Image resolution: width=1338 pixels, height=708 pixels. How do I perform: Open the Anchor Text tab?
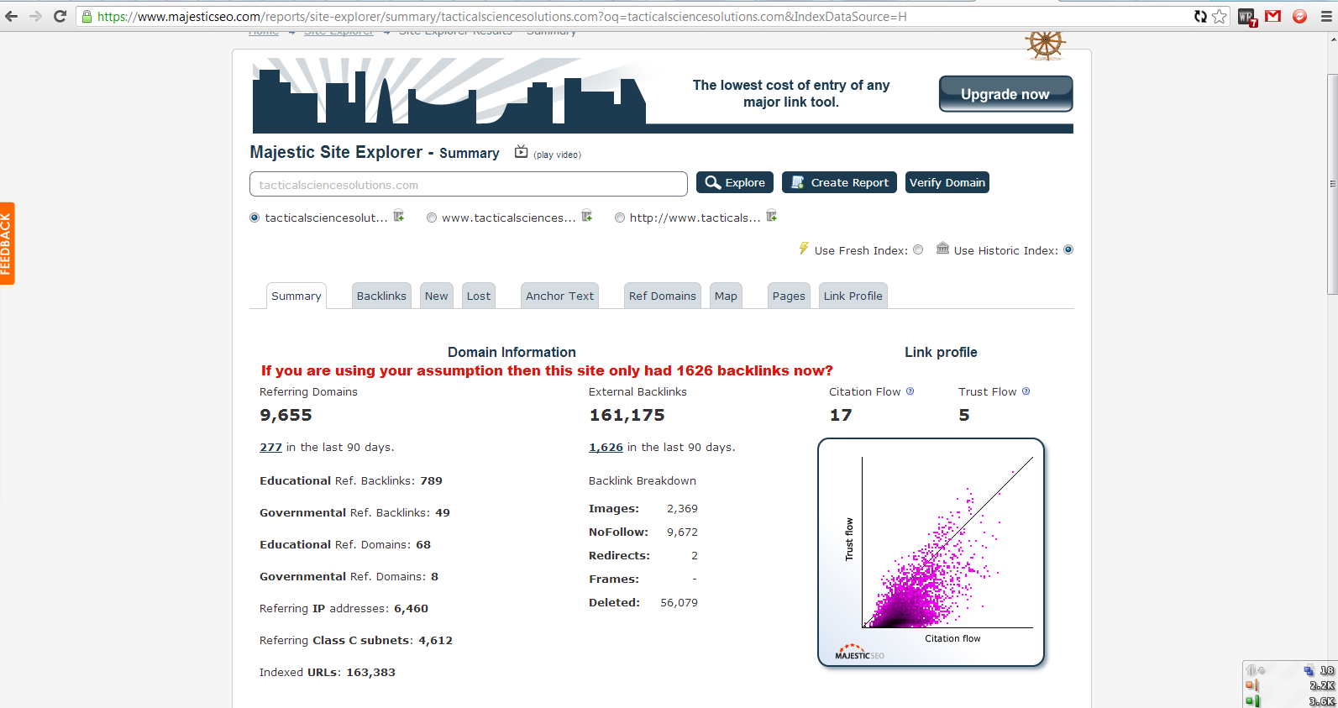click(559, 296)
